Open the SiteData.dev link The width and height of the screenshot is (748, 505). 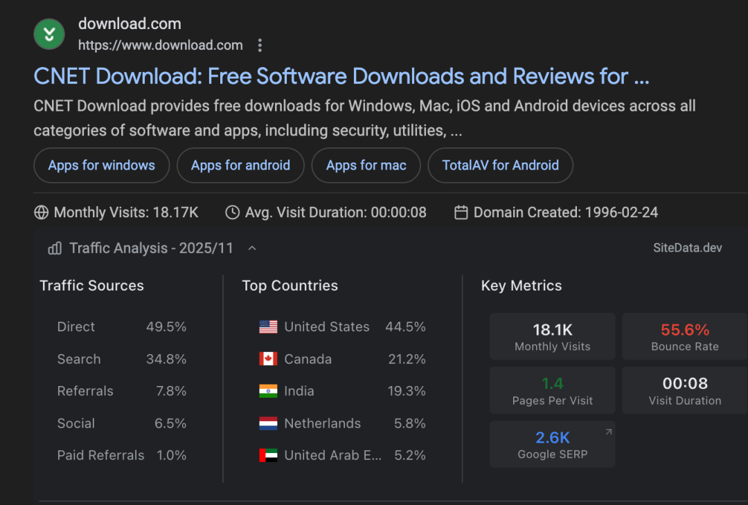click(688, 248)
